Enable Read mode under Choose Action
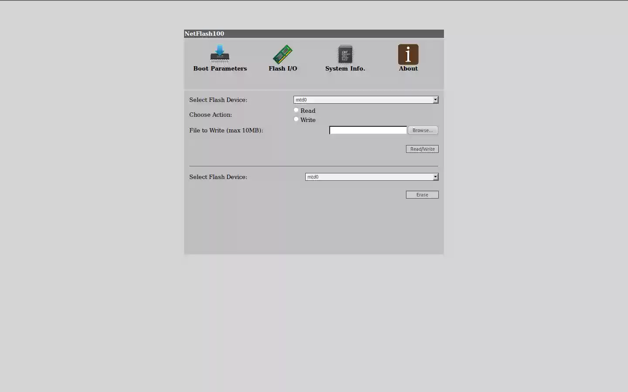This screenshot has height=392, width=628. [296, 110]
